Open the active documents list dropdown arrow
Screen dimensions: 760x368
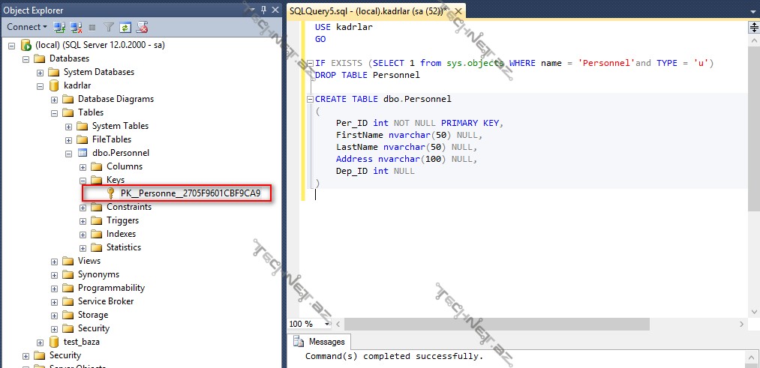[x=753, y=10]
